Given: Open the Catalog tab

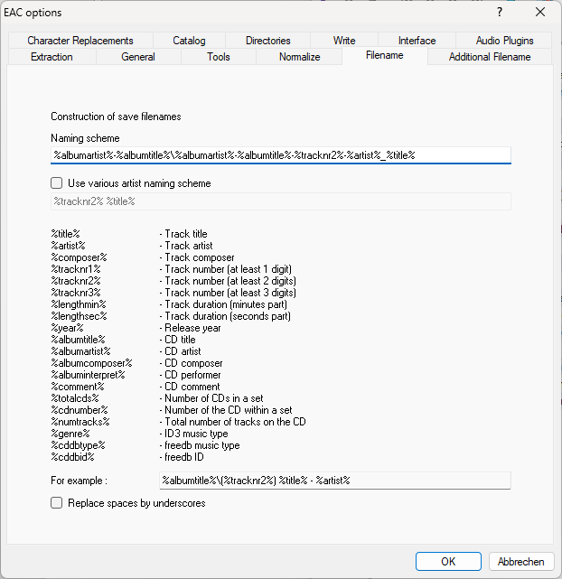Looking at the screenshot, I should (190, 41).
